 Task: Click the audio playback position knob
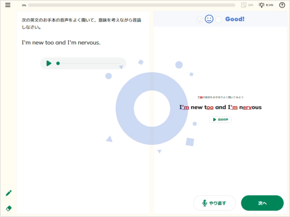tap(58, 63)
